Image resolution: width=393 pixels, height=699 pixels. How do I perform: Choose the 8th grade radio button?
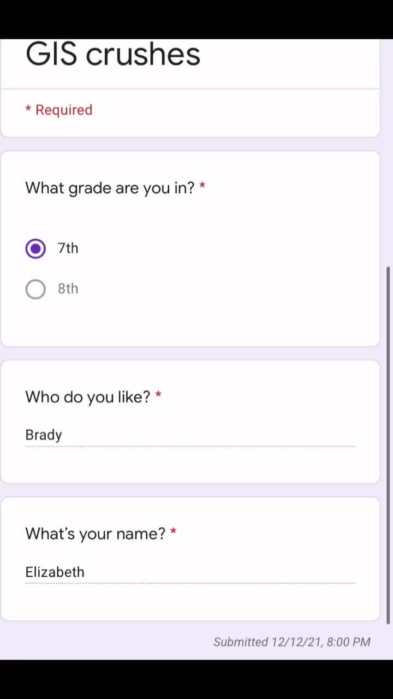click(x=35, y=289)
